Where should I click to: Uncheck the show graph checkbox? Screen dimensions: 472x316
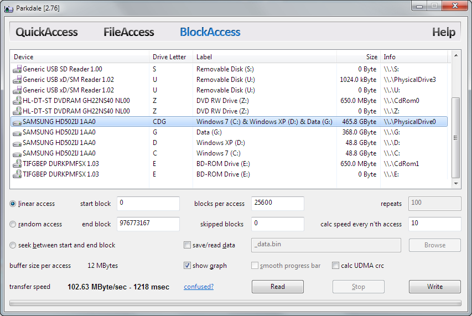click(x=187, y=266)
